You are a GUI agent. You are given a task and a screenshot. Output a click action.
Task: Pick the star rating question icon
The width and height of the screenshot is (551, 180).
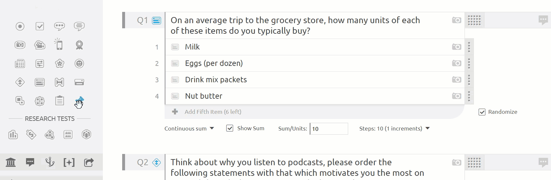59,64
